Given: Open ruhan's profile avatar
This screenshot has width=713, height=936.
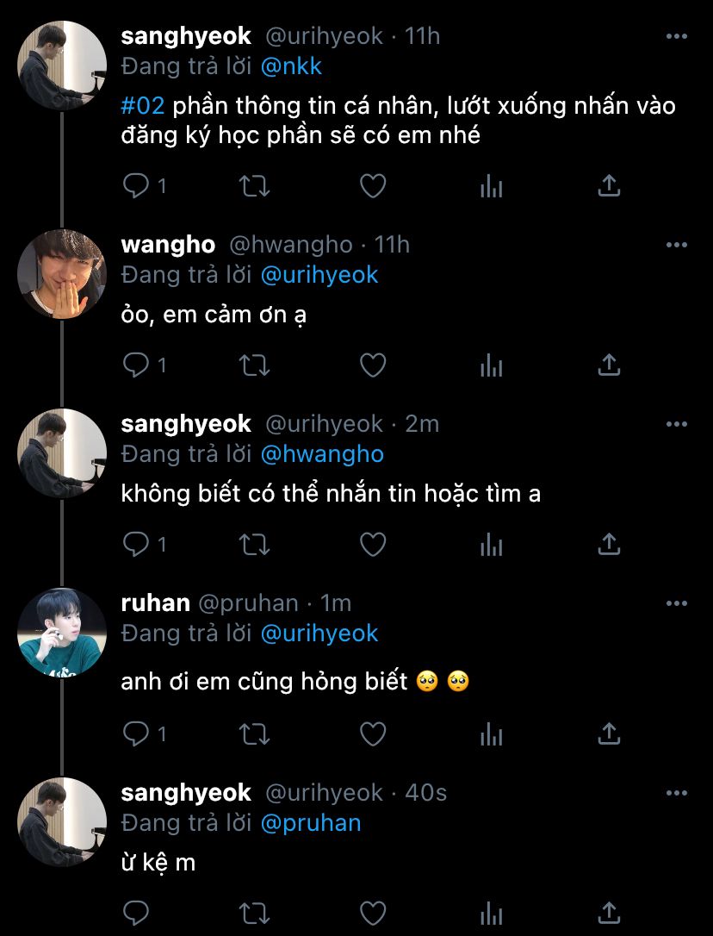Looking at the screenshot, I should [x=61, y=633].
